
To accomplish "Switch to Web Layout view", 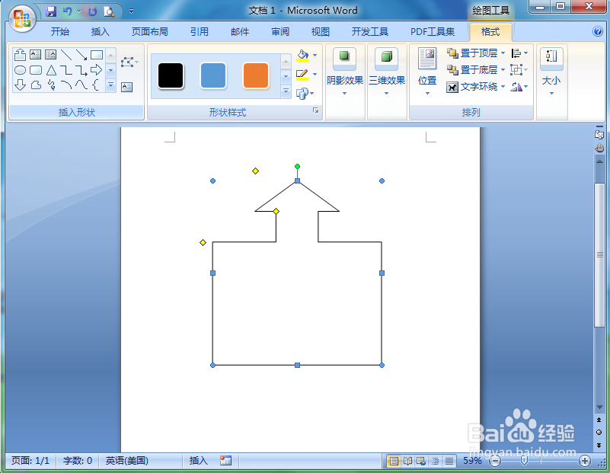I will coord(421,462).
